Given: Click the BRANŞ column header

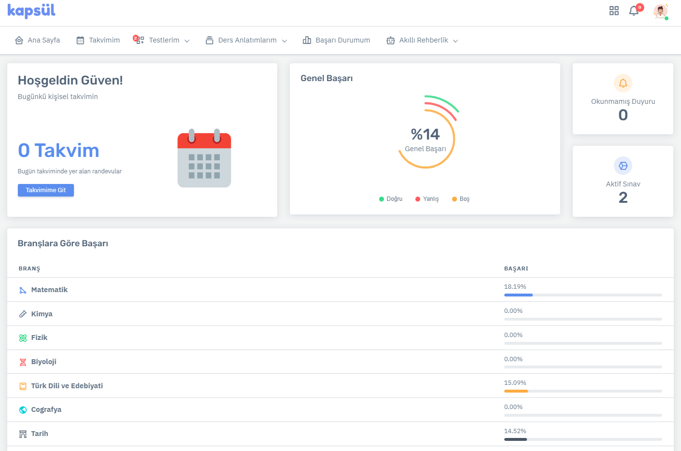Looking at the screenshot, I should pyautogui.click(x=29, y=268).
